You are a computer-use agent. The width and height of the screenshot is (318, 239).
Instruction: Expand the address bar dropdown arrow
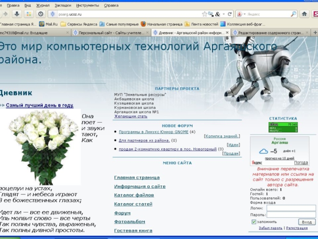pyautogui.click(x=224, y=14)
